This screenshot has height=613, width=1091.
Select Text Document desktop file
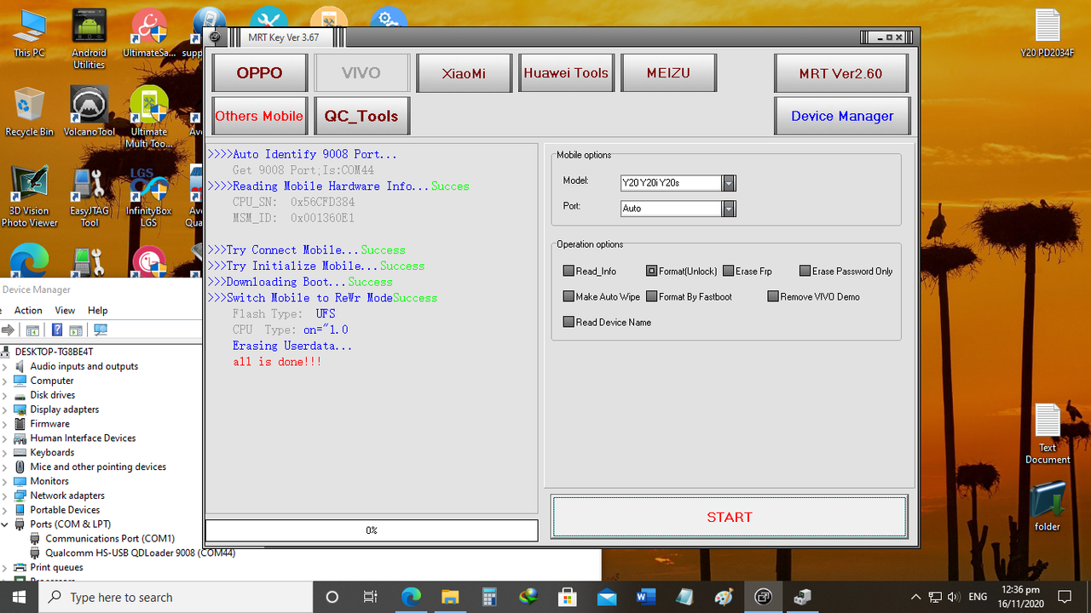click(1048, 434)
